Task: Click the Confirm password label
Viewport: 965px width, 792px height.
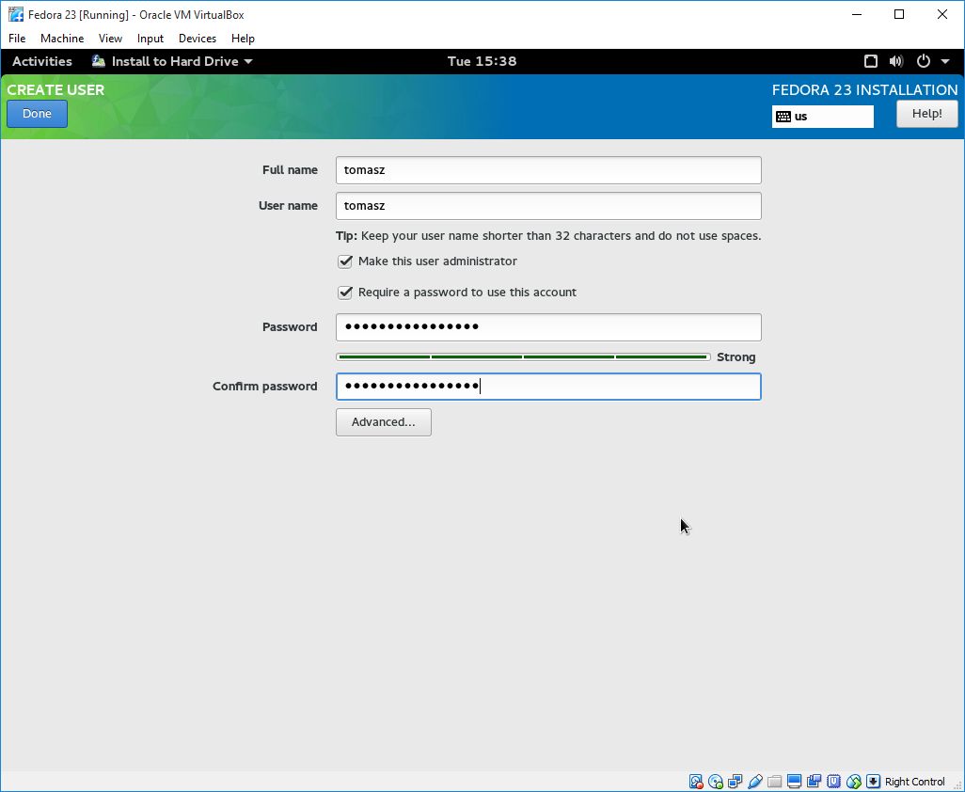Action: pos(264,387)
